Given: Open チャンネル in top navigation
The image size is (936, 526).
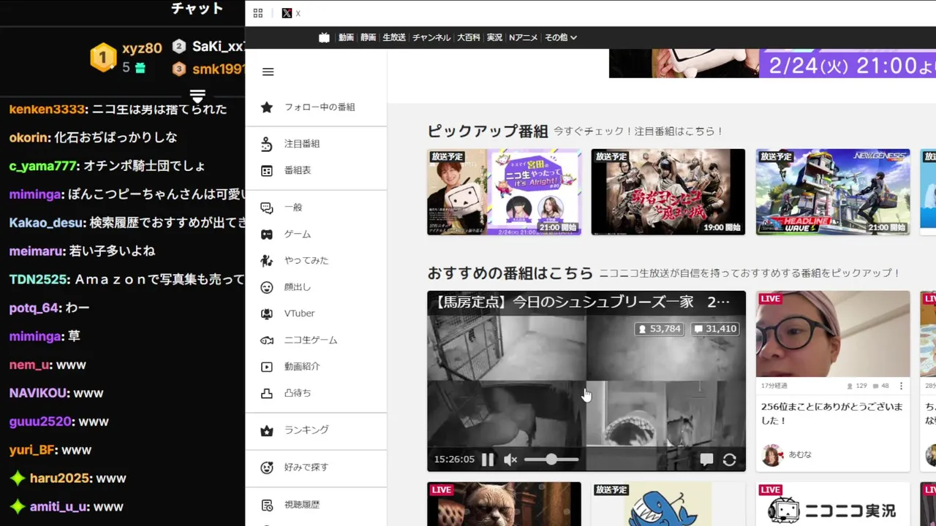Looking at the screenshot, I should 431,37.
